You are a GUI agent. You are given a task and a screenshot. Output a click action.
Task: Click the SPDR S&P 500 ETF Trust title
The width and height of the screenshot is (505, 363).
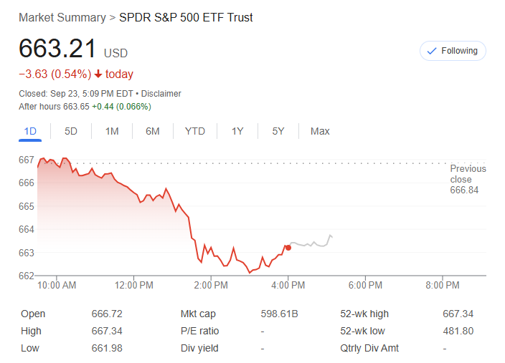tap(186, 17)
